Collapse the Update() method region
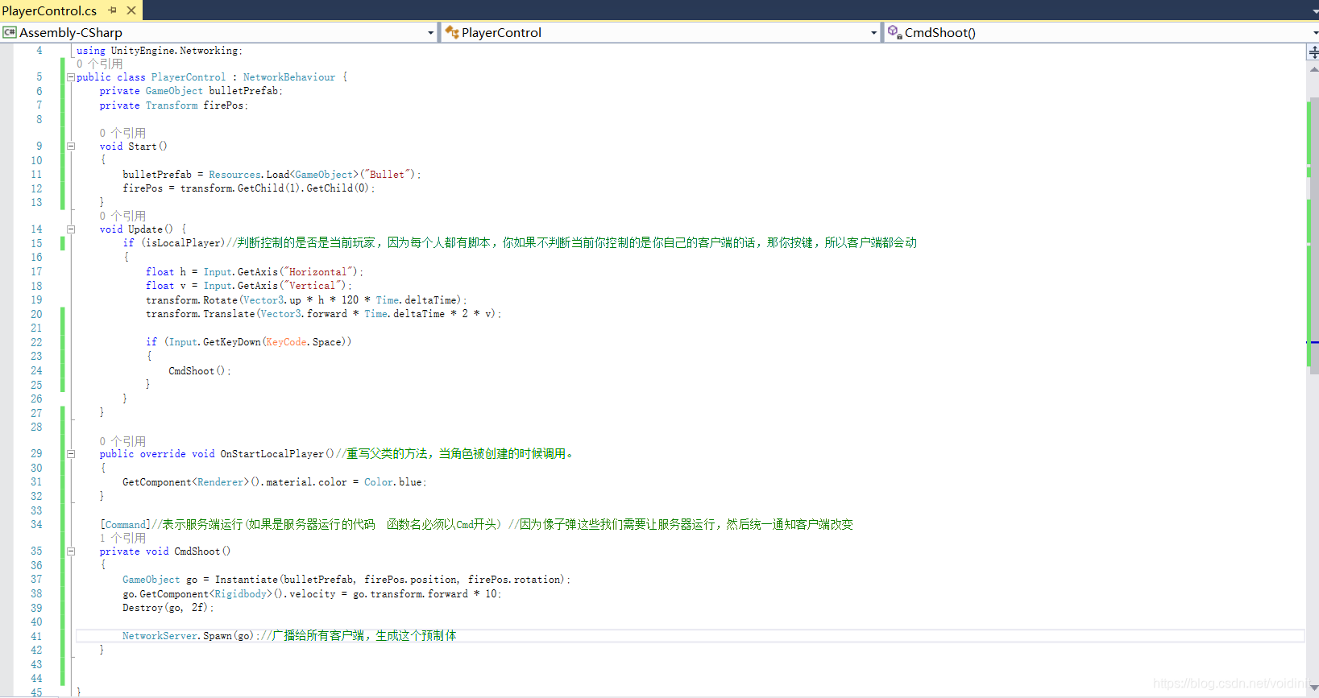Image resolution: width=1319 pixels, height=698 pixels. (71, 229)
